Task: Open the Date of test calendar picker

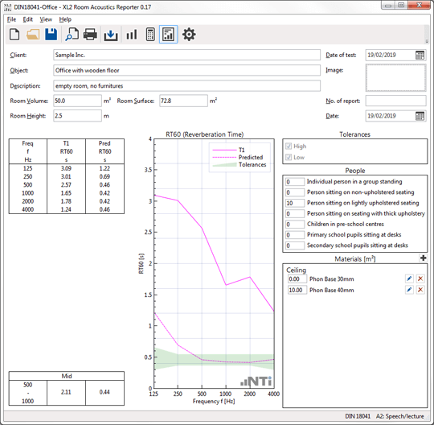Action: tap(420, 55)
